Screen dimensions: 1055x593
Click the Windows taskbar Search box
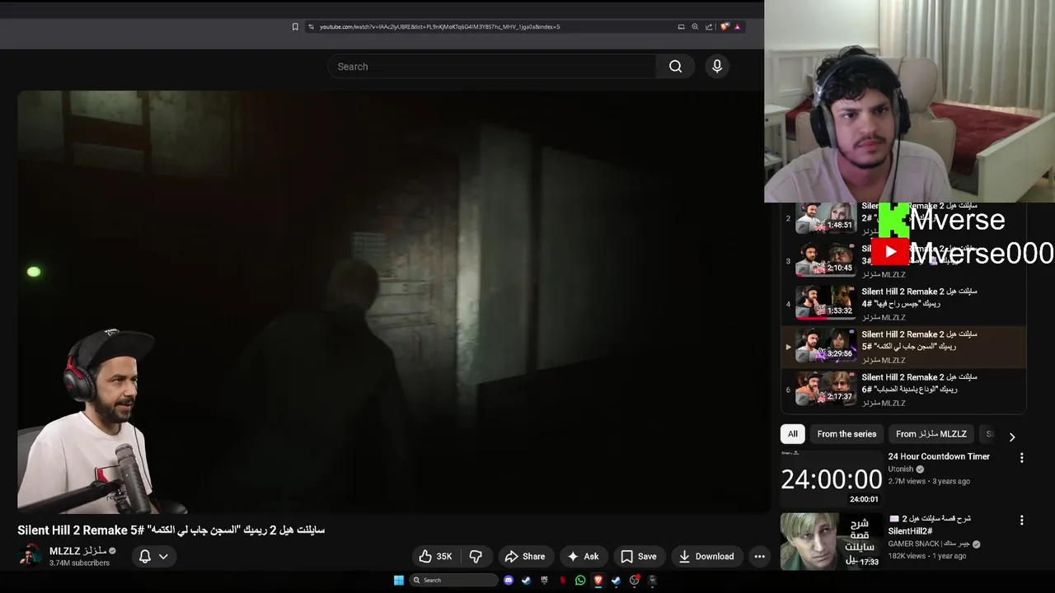454,580
